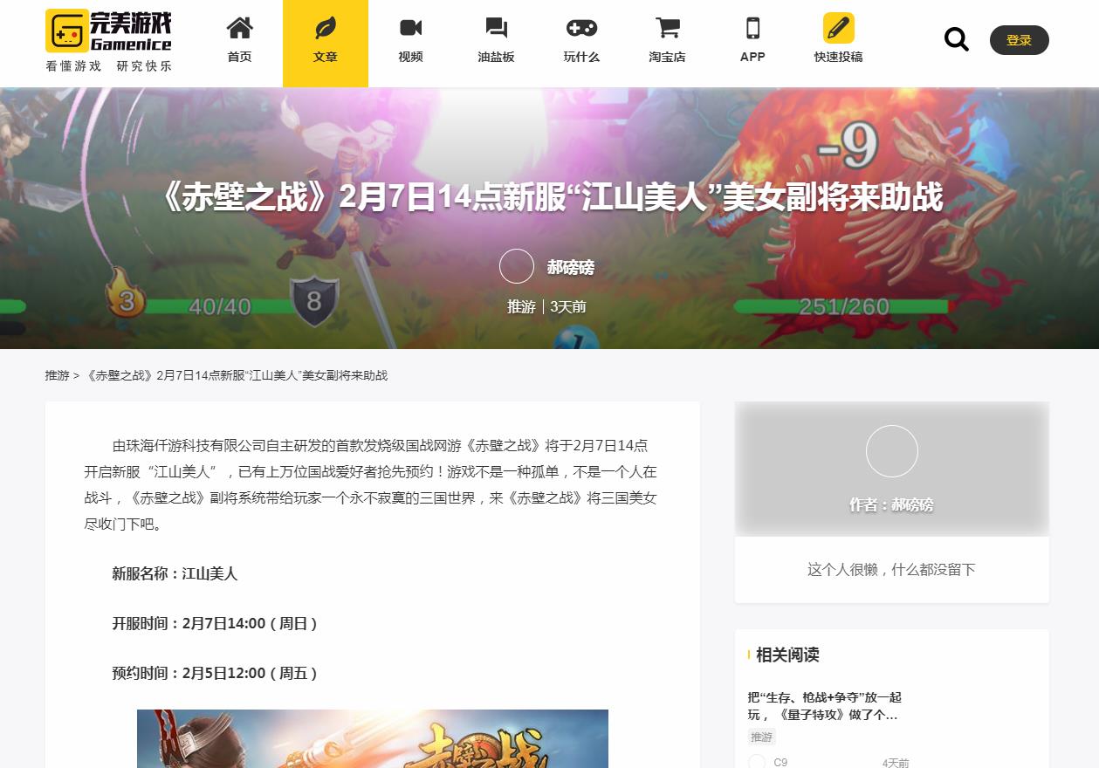Click related article author C9

(x=780, y=763)
